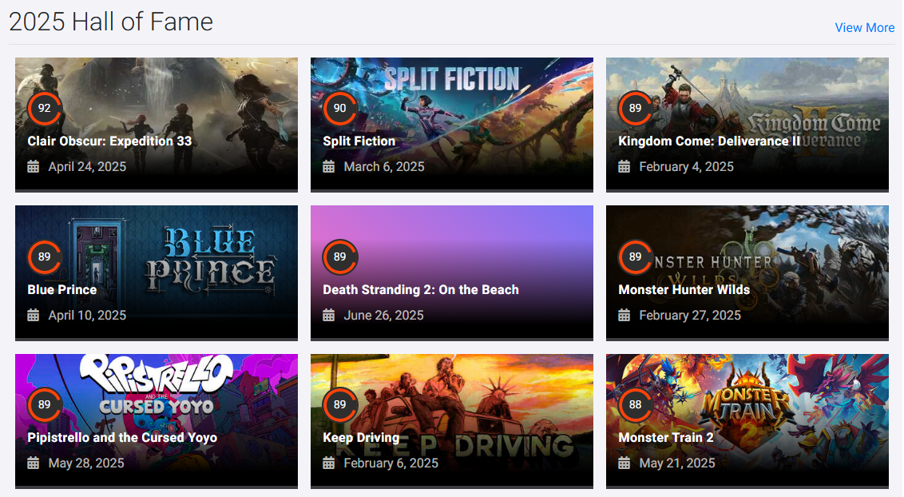Image resolution: width=904 pixels, height=497 pixels.
Task: Open the Monster Train 2 title link
Action: coord(666,438)
